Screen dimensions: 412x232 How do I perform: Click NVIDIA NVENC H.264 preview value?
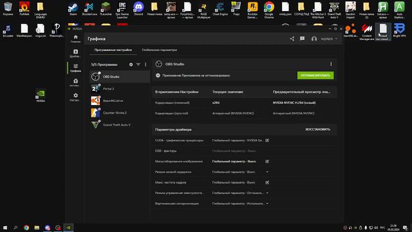coord(294,102)
